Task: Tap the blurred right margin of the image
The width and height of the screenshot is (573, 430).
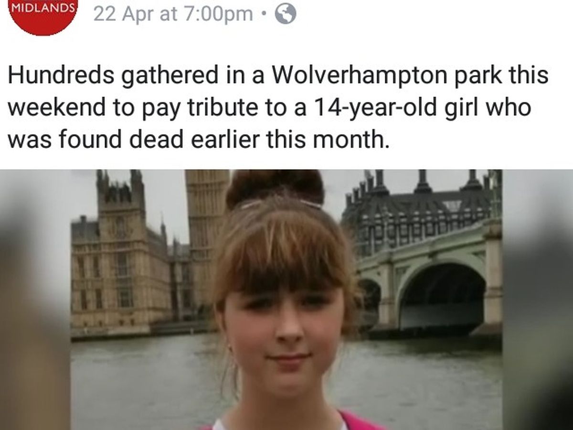Action: click(537, 300)
